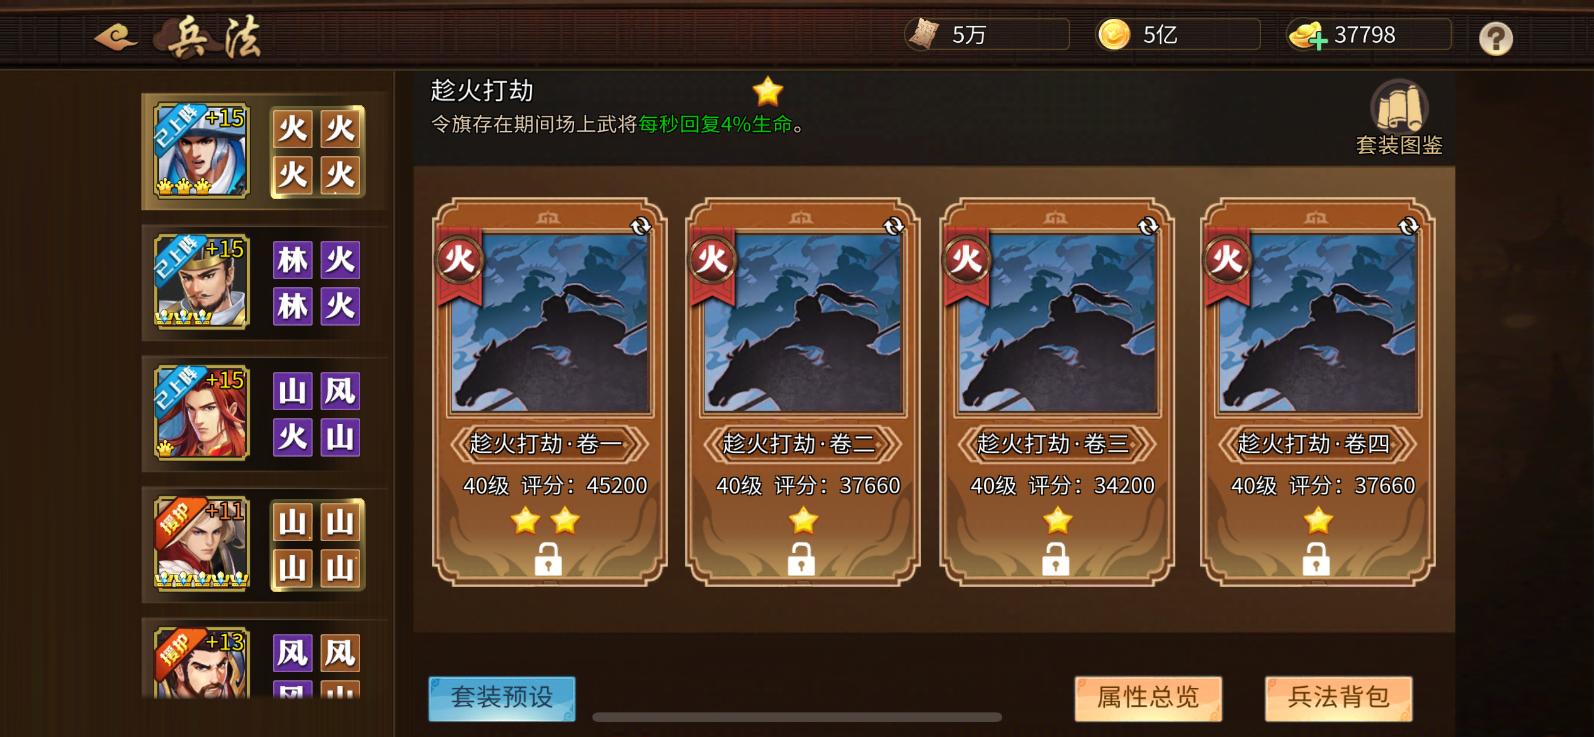1594x737 pixels.
Task: Toggle the lock on 趁火打劫·卷四
Action: [x=1316, y=559]
